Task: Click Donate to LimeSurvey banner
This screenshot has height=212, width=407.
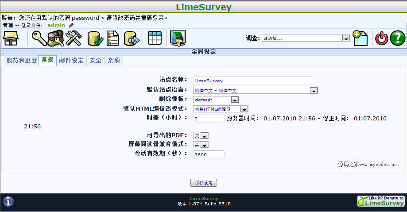Action: [x=381, y=201]
